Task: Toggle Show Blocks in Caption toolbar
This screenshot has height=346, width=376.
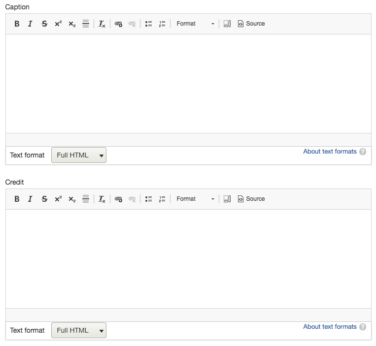Action: (x=227, y=24)
